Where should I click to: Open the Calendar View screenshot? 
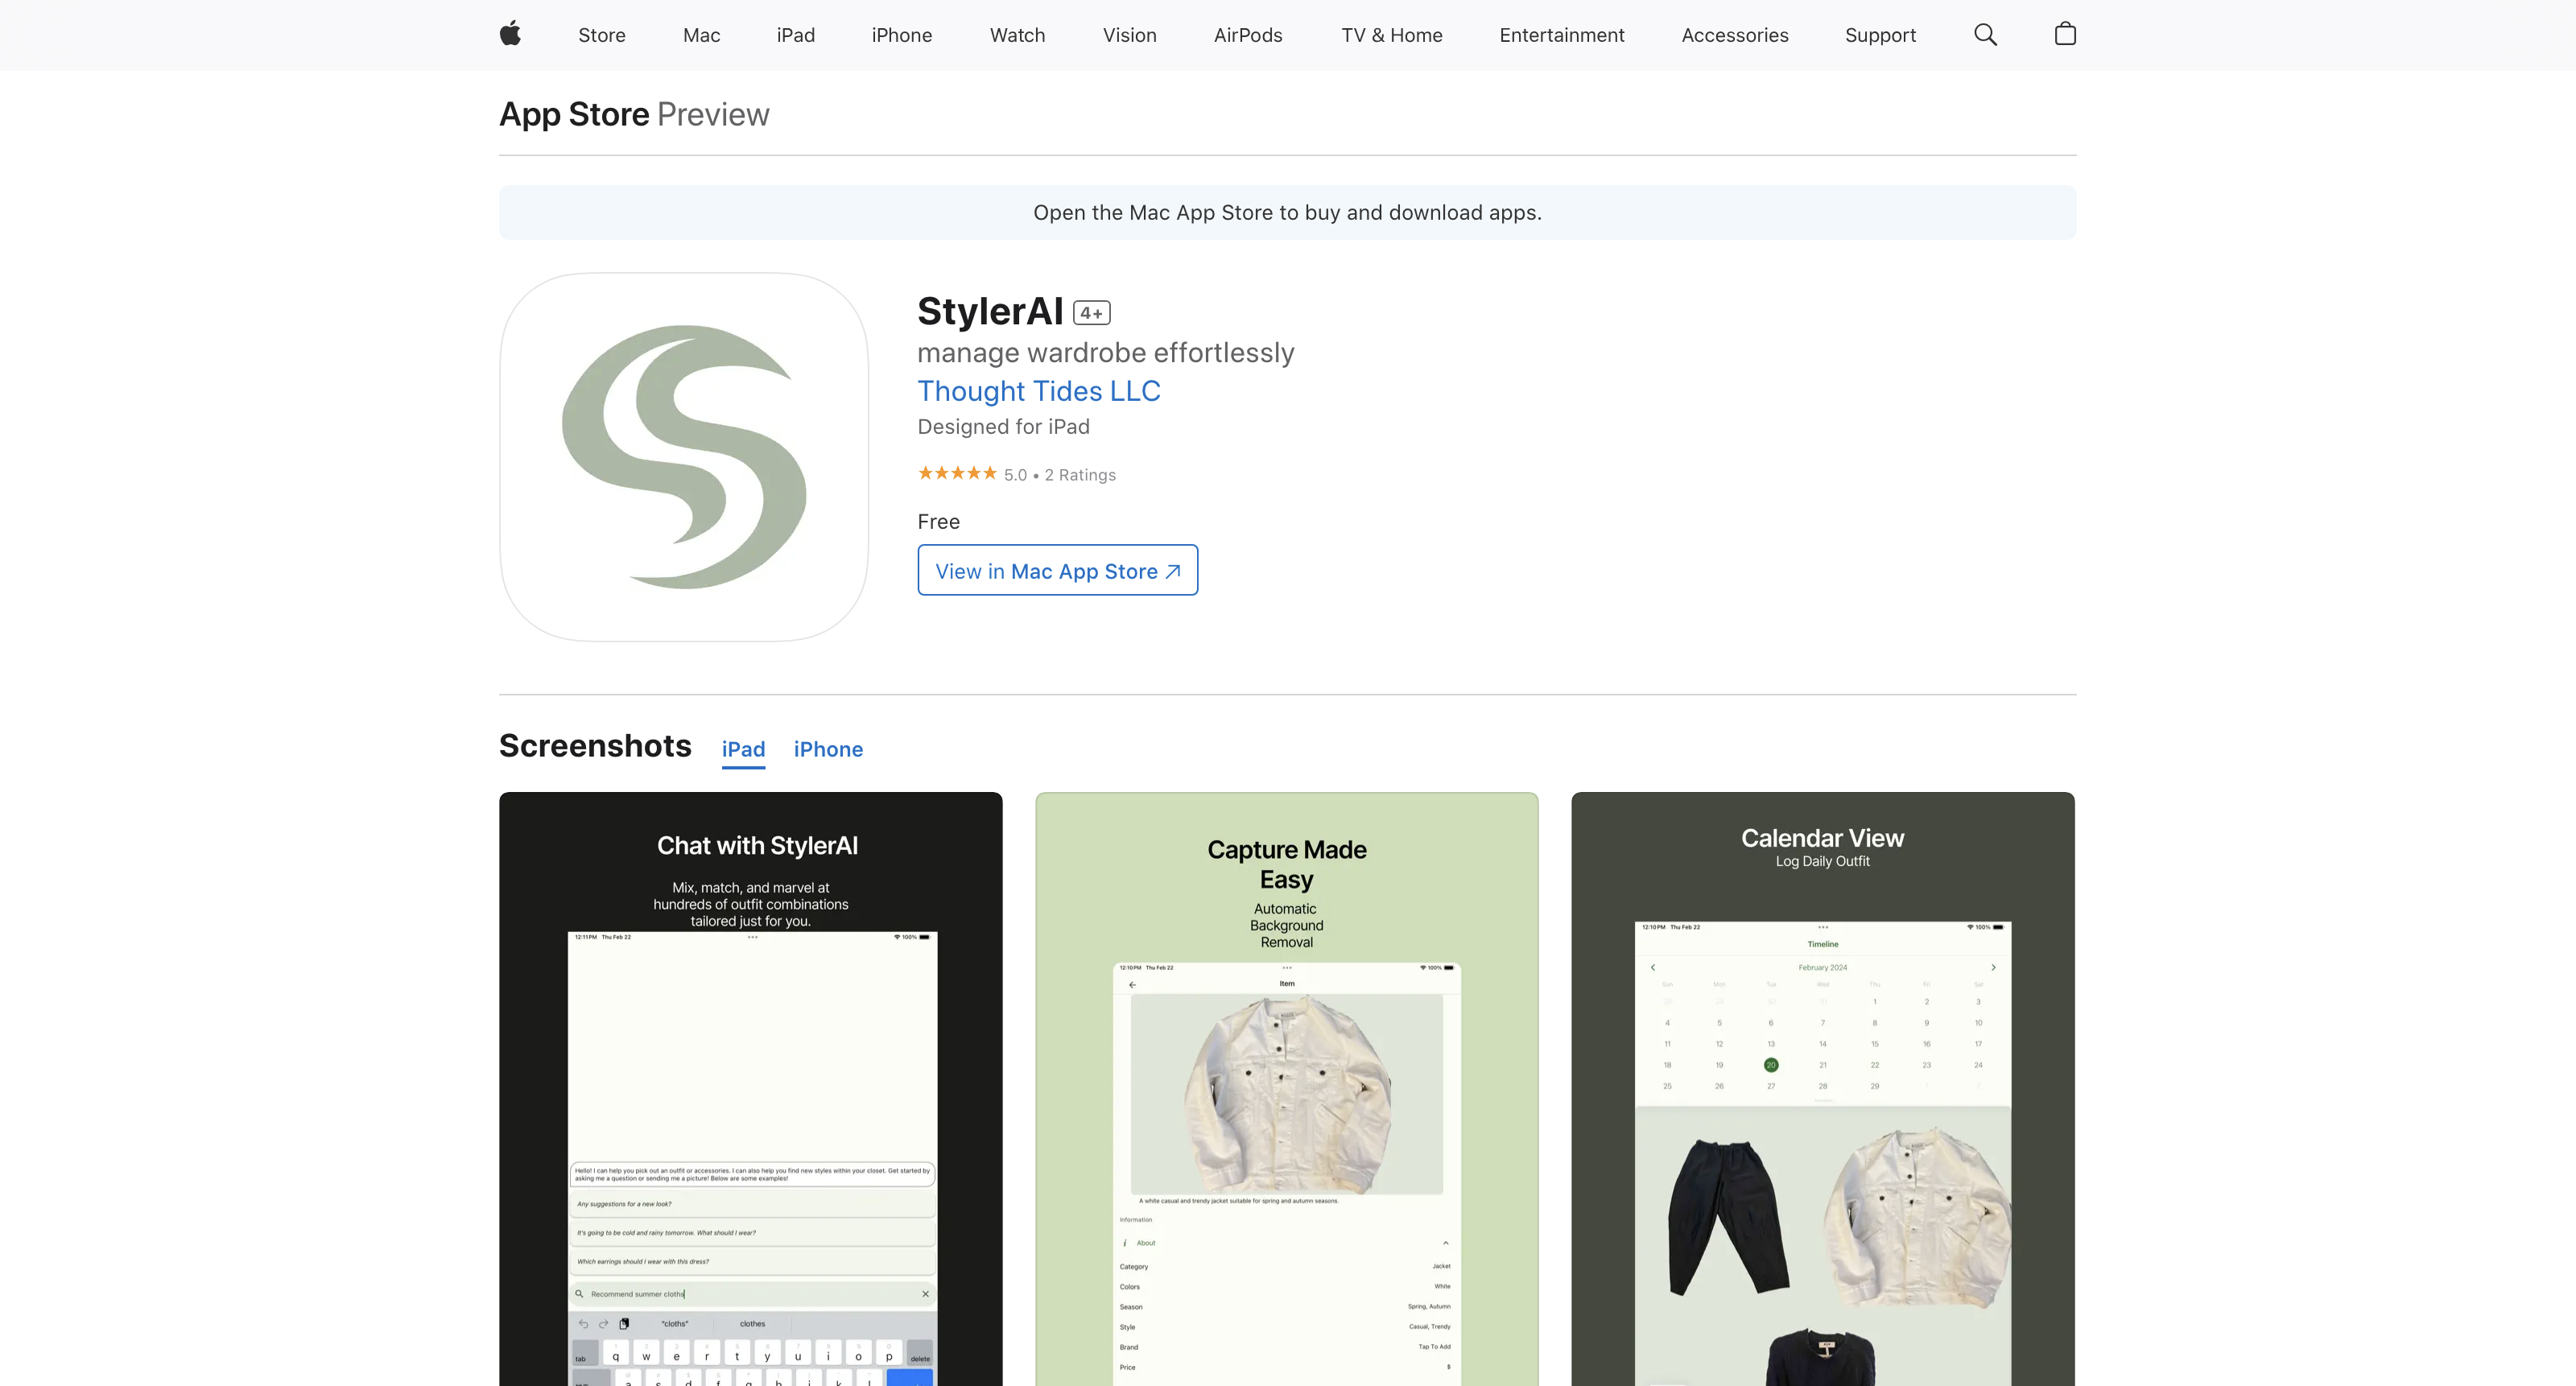click(1823, 1089)
